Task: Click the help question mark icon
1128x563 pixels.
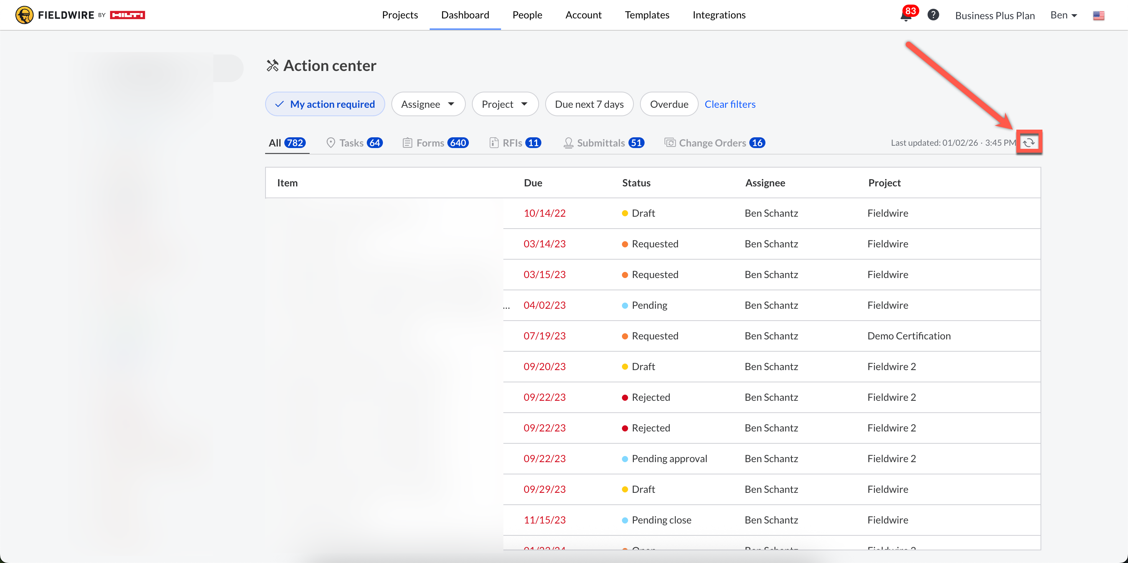Action: (933, 15)
